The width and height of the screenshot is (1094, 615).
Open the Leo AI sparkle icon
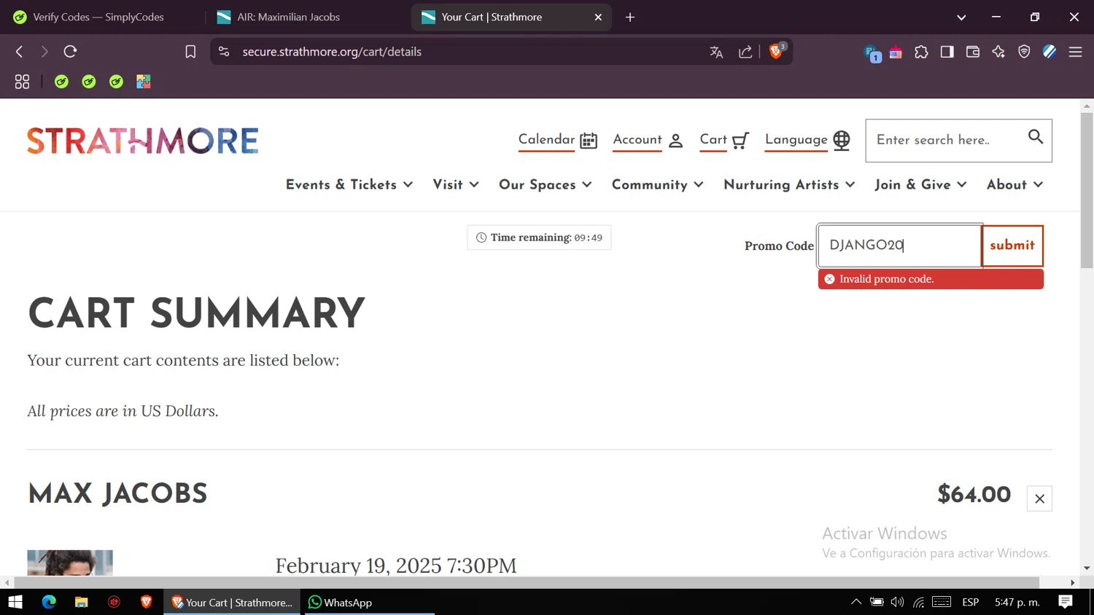pyautogui.click(x=998, y=52)
